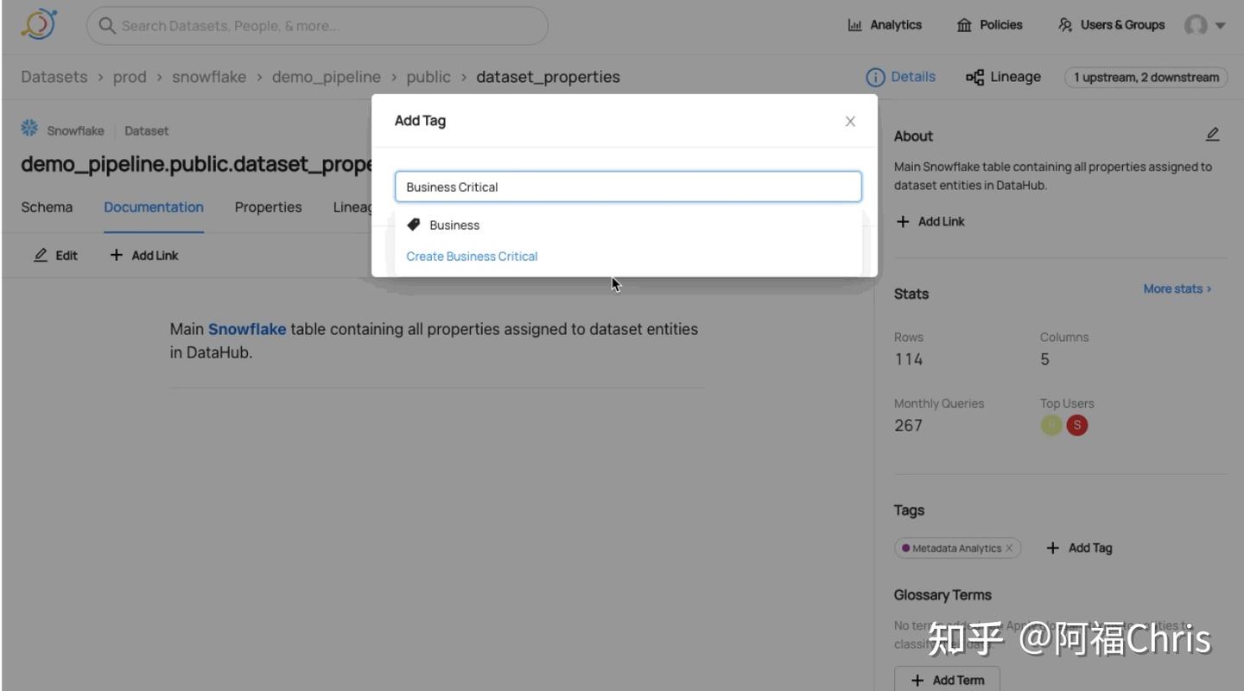The width and height of the screenshot is (1244, 691).
Task: Open the Lineage view icon
Action: click(x=974, y=77)
